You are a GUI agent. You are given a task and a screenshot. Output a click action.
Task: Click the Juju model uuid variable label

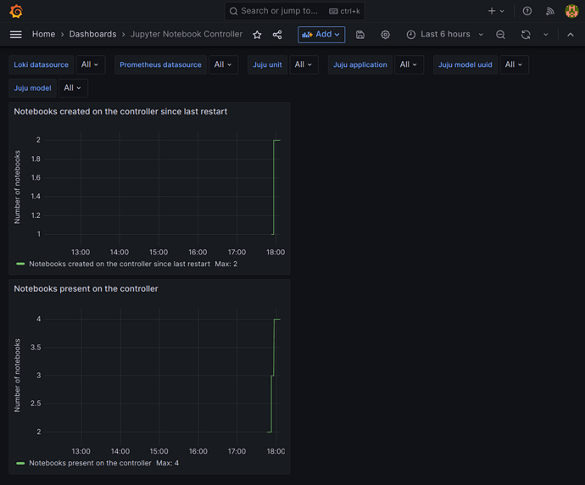coord(465,64)
